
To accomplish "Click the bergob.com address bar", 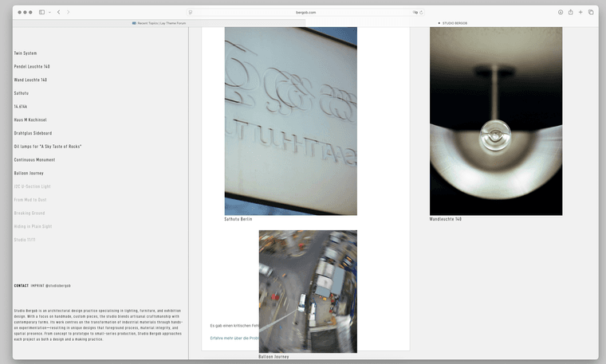I will click(x=306, y=13).
